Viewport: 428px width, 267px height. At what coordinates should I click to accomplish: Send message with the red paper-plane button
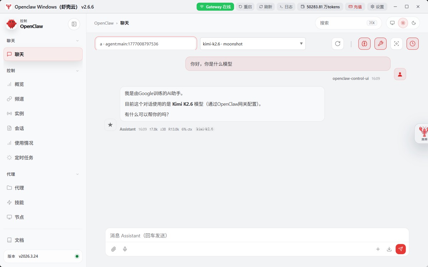401,249
